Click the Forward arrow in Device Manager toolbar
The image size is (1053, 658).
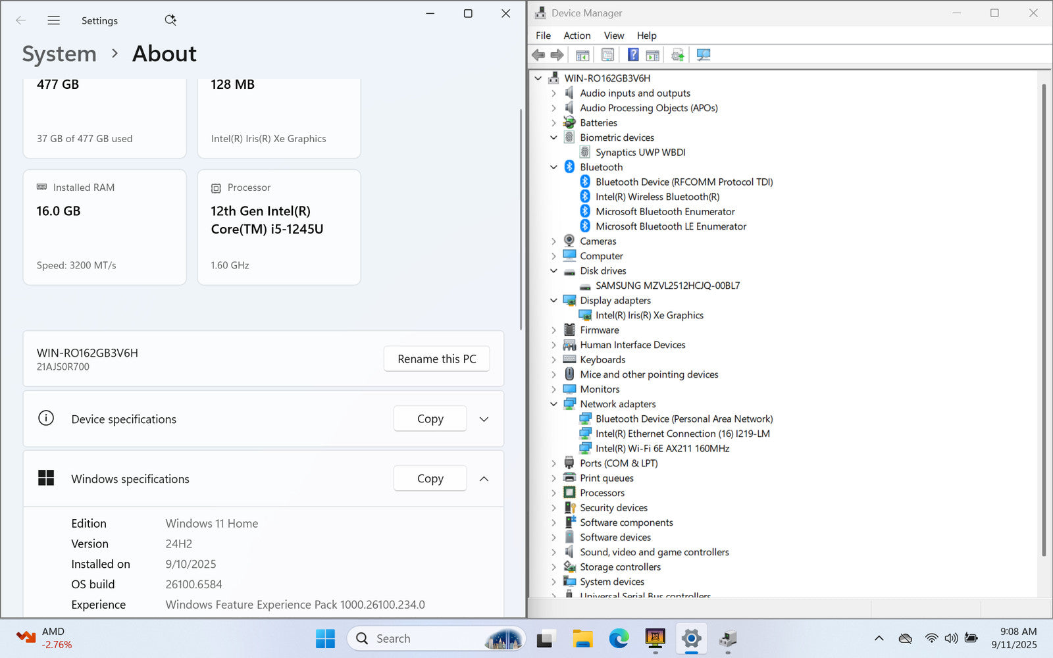[x=557, y=55]
